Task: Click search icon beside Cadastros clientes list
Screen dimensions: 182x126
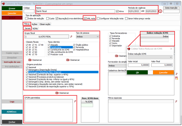Action: tap(177, 74)
